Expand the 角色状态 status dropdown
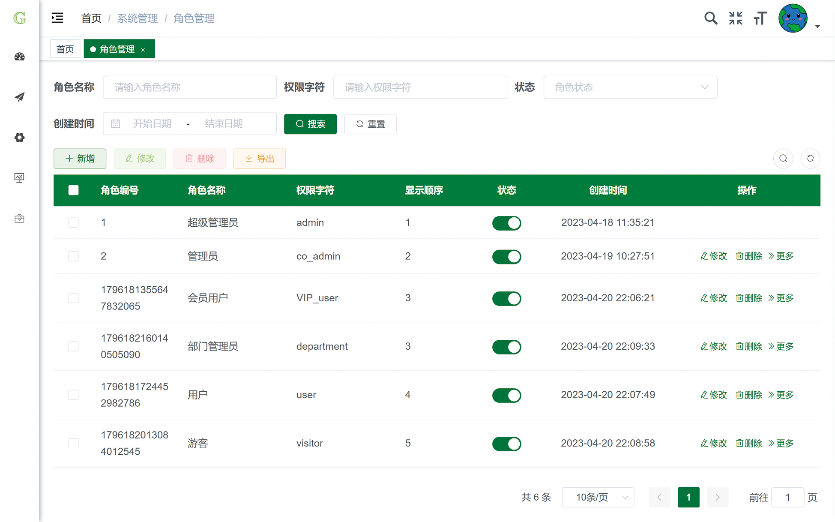Image resolution: width=835 pixels, height=522 pixels. click(630, 87)
